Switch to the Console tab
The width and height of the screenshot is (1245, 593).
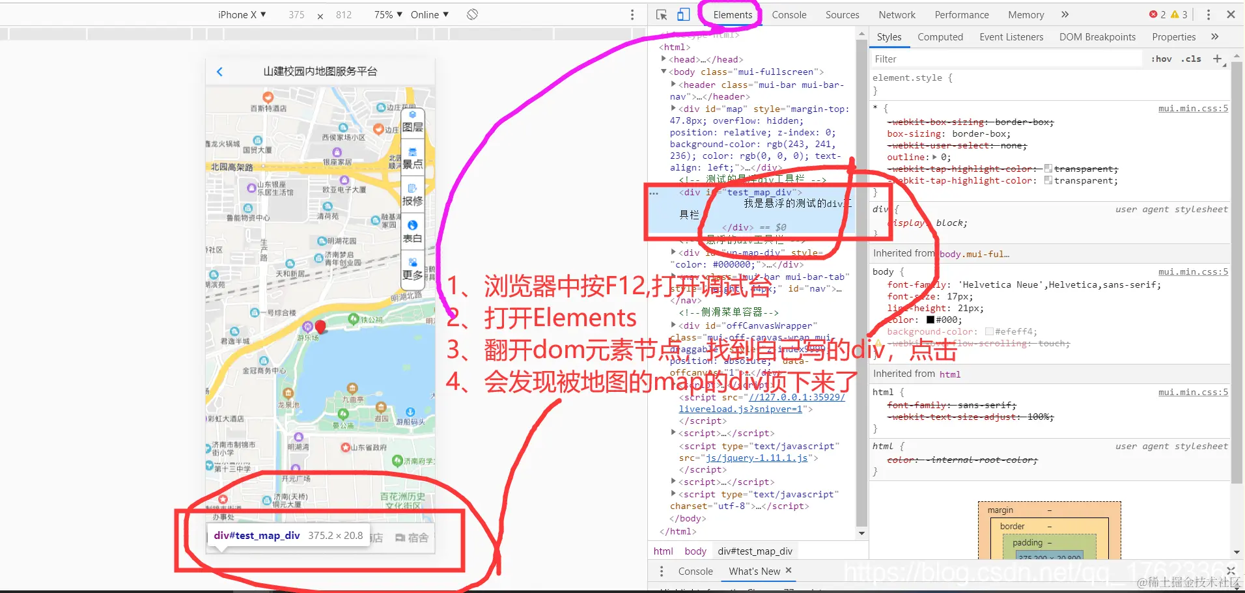[789, 14]
